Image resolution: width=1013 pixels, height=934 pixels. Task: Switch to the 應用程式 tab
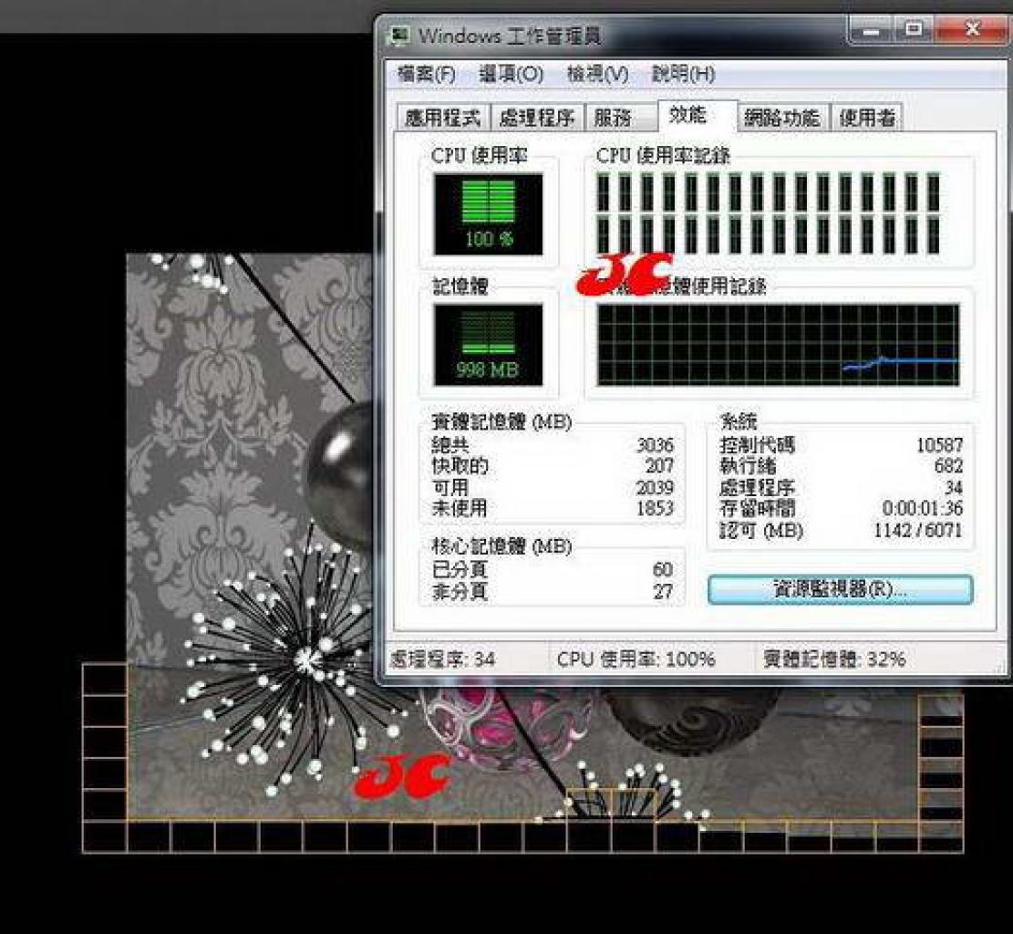[x=442, y=118]
